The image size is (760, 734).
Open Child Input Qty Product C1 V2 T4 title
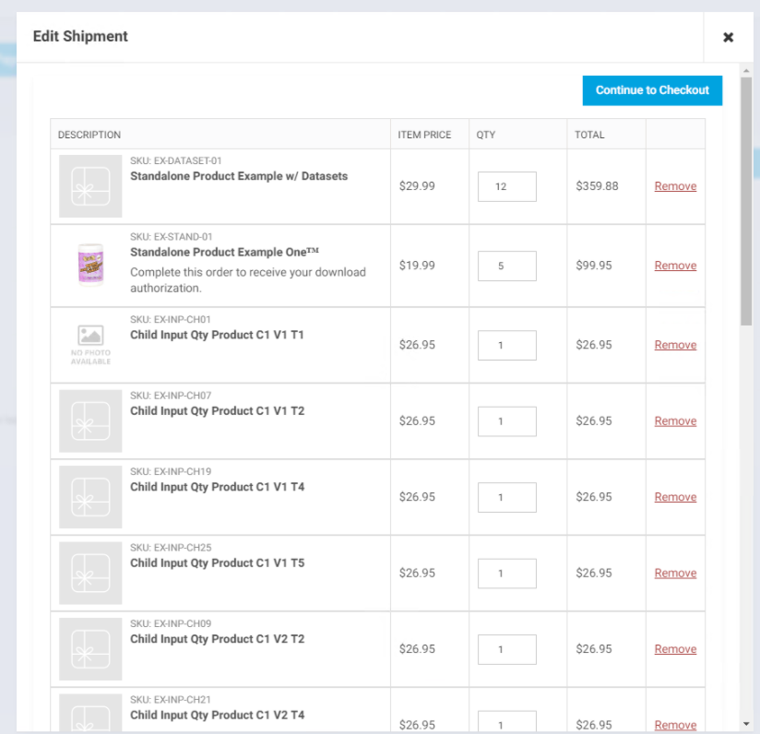[217, 716]
